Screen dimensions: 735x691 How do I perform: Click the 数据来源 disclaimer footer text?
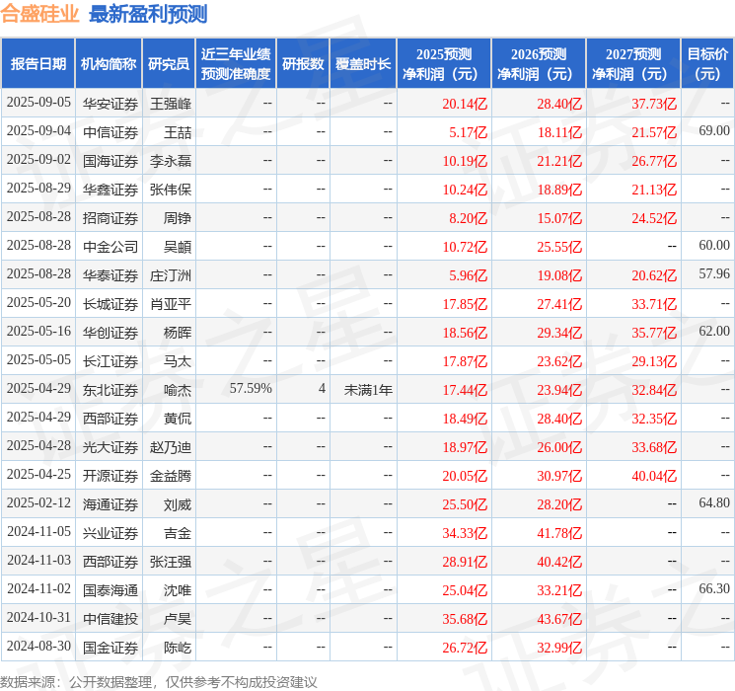point(159,681)
